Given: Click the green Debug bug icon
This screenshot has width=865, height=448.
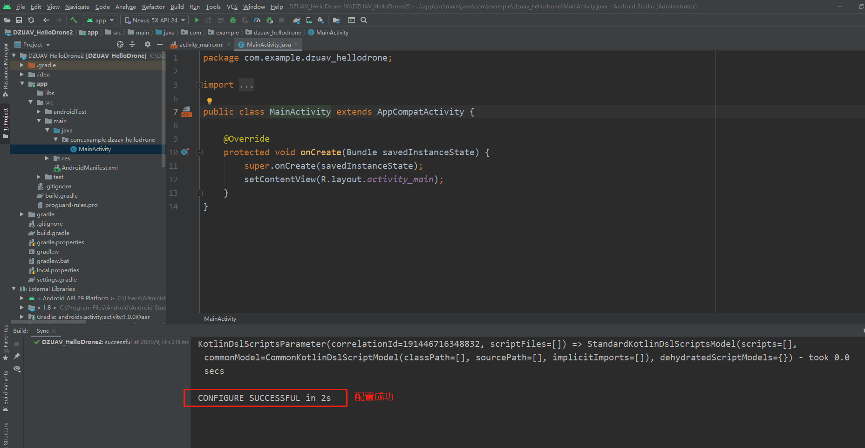Looking at the screenshot, I should 233,20.
